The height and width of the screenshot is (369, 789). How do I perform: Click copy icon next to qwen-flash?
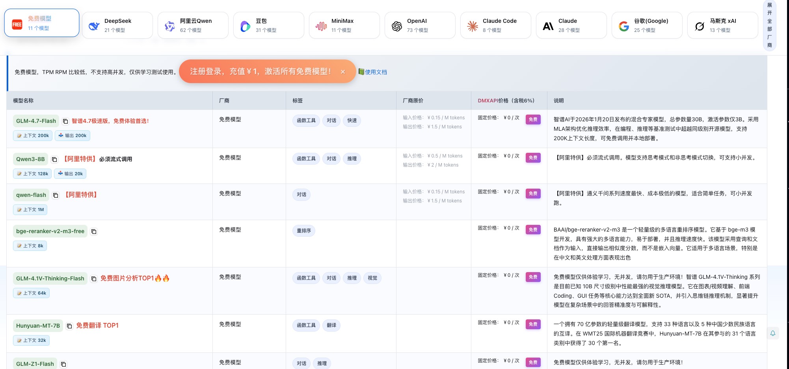click(56, 195)
